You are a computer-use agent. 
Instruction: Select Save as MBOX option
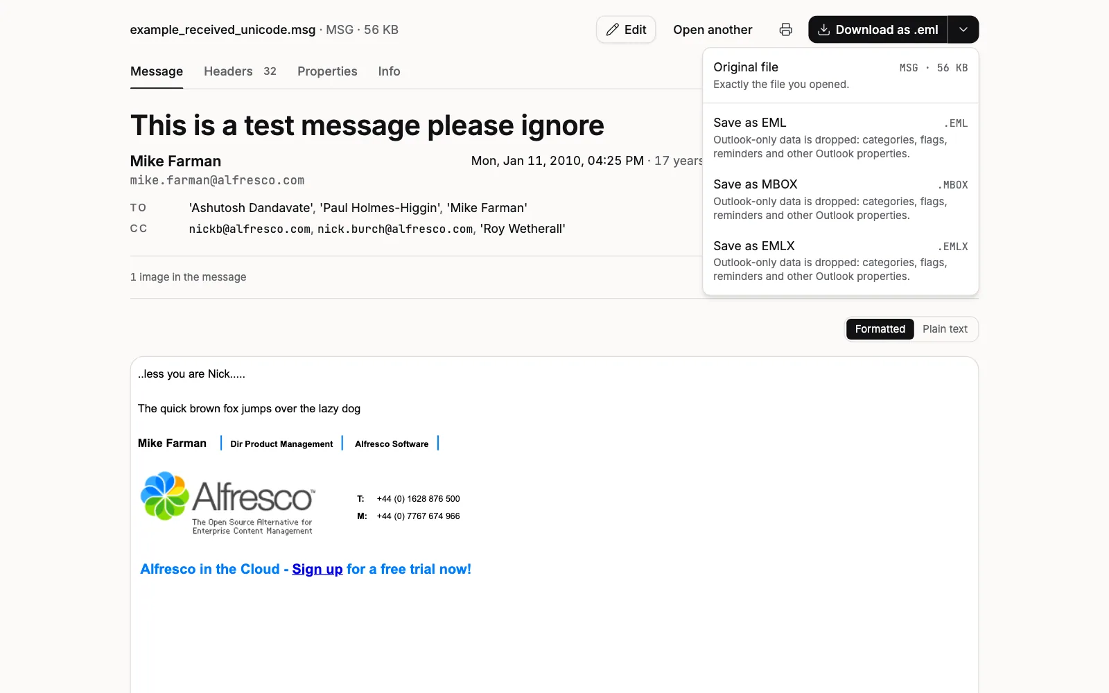(841, 200)
